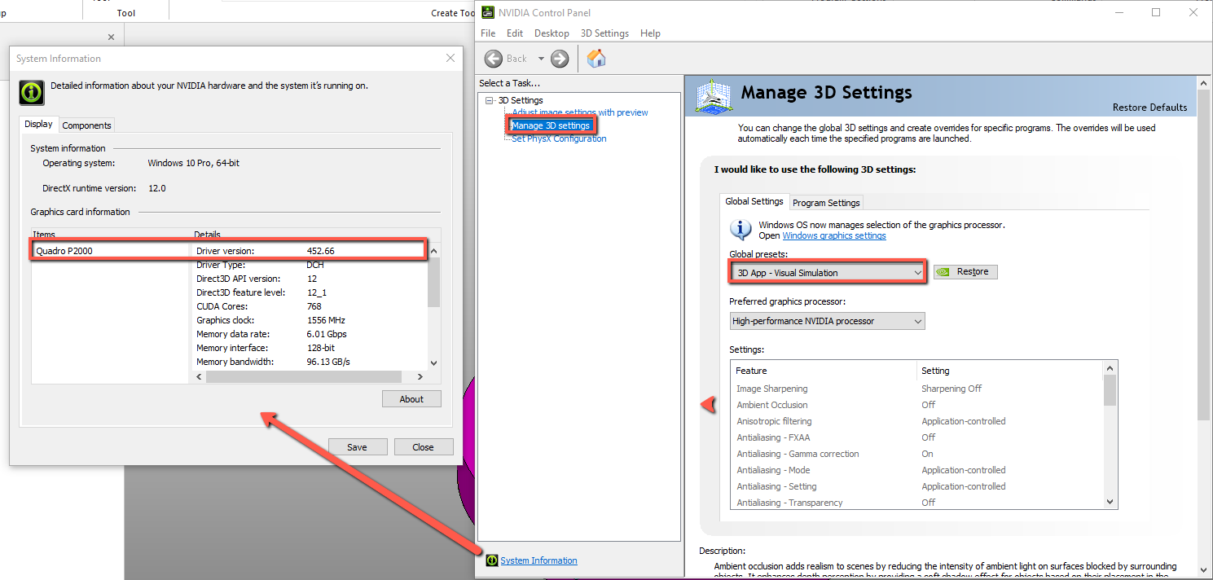Select the Antialiasing - Gamma correction row
Image resolution: width=1213 pixels, height=580 pixels.
pyautogui.click(x=916, y=454)
